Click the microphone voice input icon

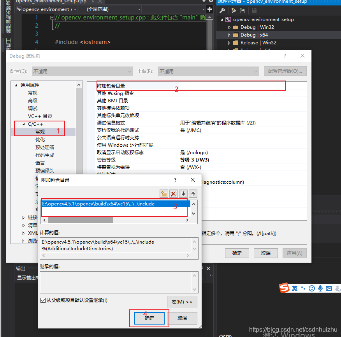(x=320, y=288)
